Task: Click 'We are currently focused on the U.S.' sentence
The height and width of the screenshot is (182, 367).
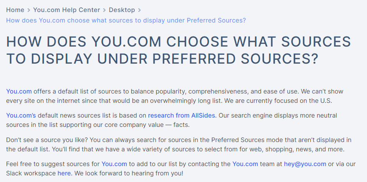Action: 279,101
